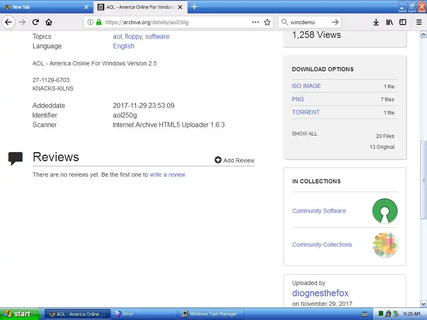Open the Community Software green logo
Screen dimensions: 427x320
(384, 211)
